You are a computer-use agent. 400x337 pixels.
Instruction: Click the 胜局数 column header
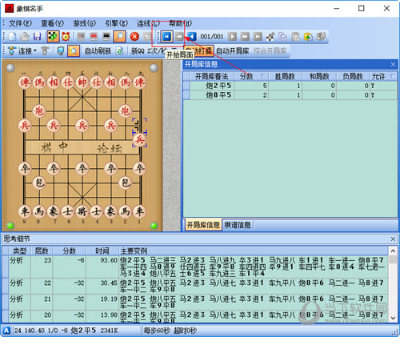click(x=285, y=77)
